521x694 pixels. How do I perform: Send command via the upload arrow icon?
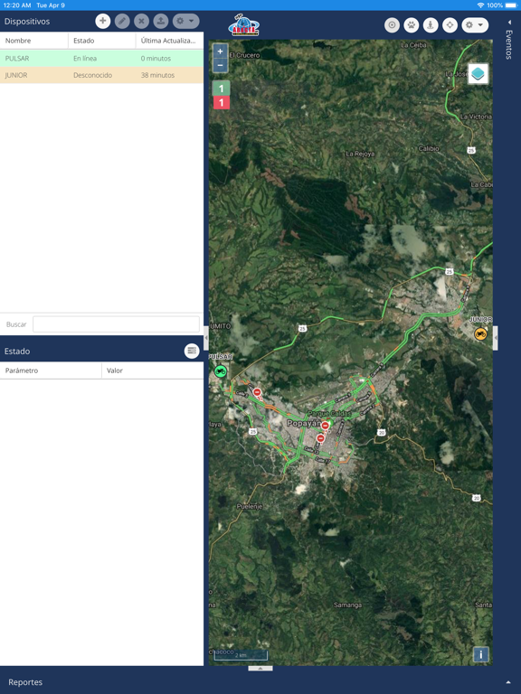click(x=161, y=21)
